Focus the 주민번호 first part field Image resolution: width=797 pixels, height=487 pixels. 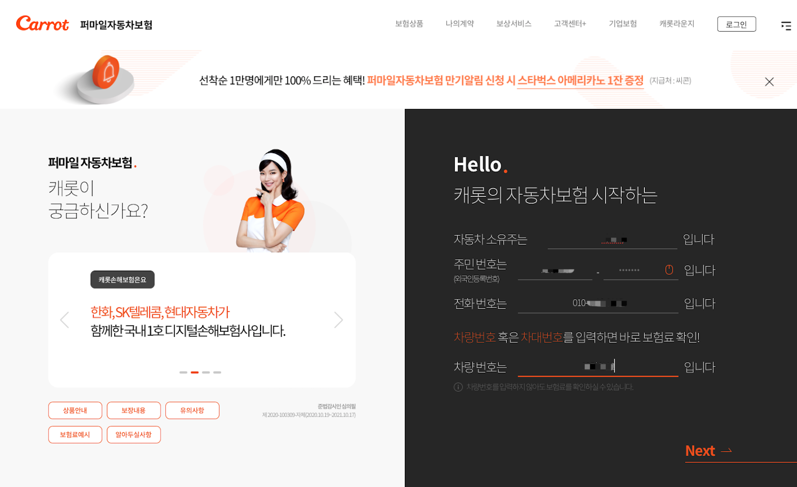[x=555, y=271]
